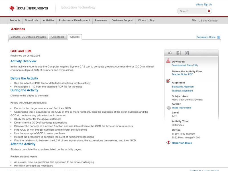Change site region US and Canada
Image resolution: width=228 pixels, height=171 pixels.
[x=208, y=21]
